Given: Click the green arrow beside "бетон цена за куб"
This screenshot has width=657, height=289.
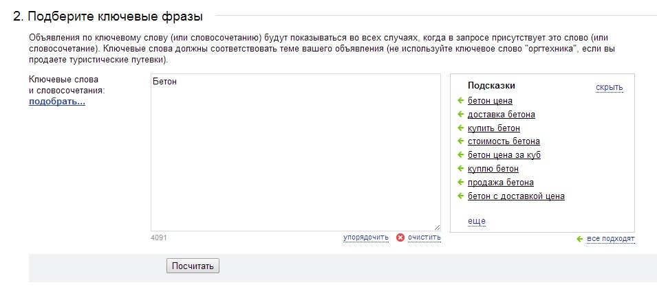Looking at the screenshot, I should [x=460, y=154].
